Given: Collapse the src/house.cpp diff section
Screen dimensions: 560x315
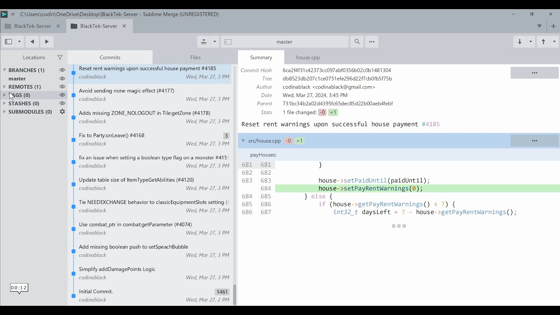Looking at the screenshot, I should (243, 140).
